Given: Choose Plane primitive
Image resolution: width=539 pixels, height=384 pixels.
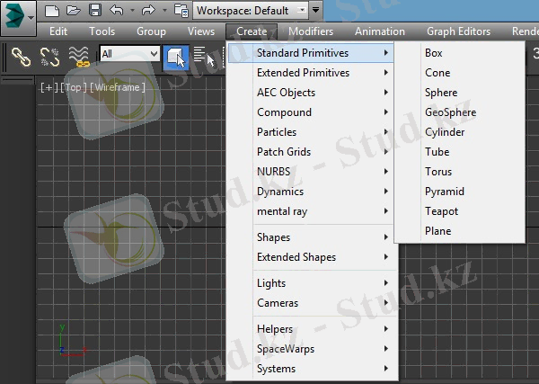Looking at the screenshot, I should [x=460, y=231].
